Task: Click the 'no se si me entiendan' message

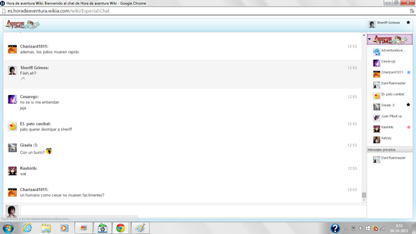Action: pos(40,103)
